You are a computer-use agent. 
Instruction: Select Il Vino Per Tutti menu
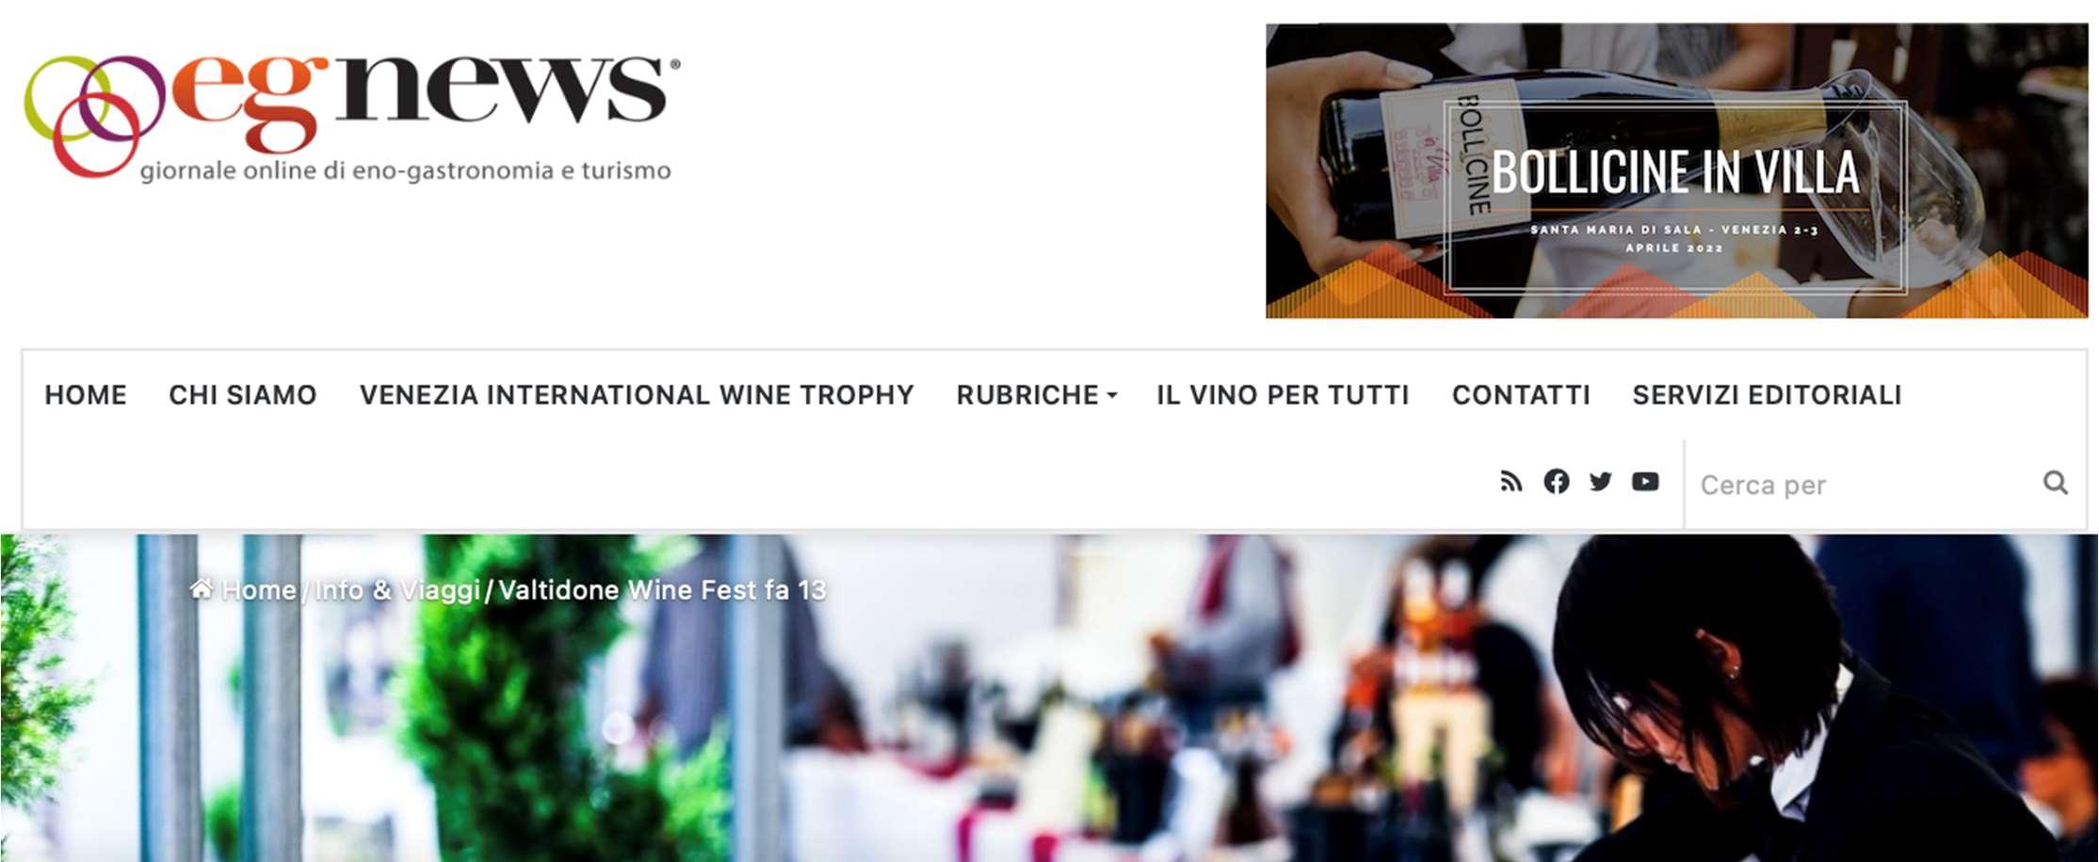pos(1283,395)
